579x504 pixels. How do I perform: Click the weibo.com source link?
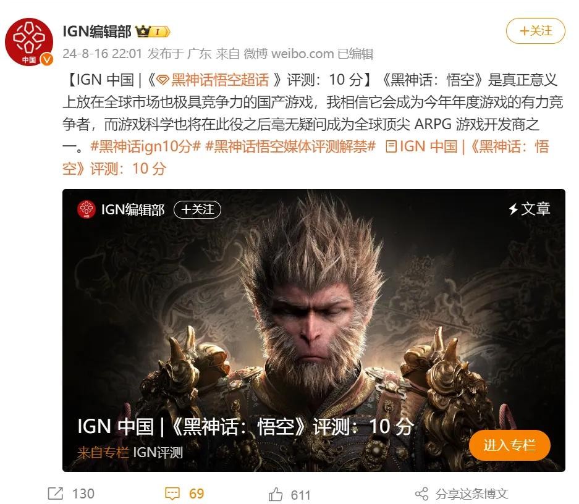[302, 54]
